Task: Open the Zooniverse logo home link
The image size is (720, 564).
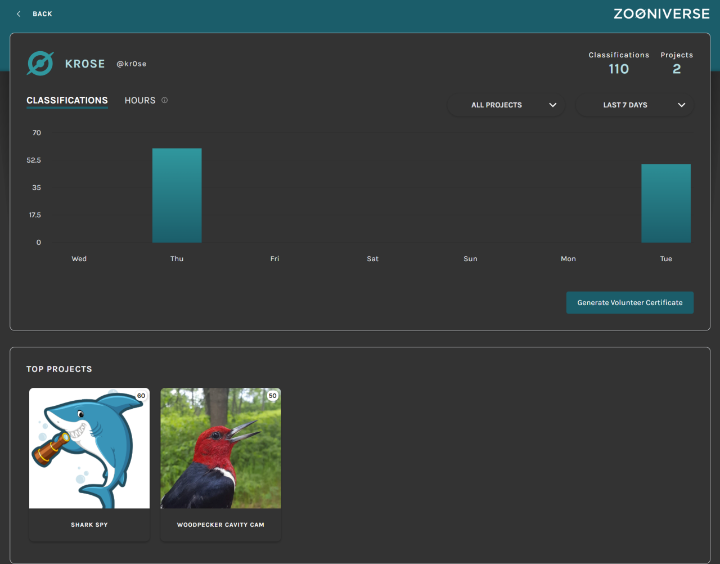Action: pos(661,14)
